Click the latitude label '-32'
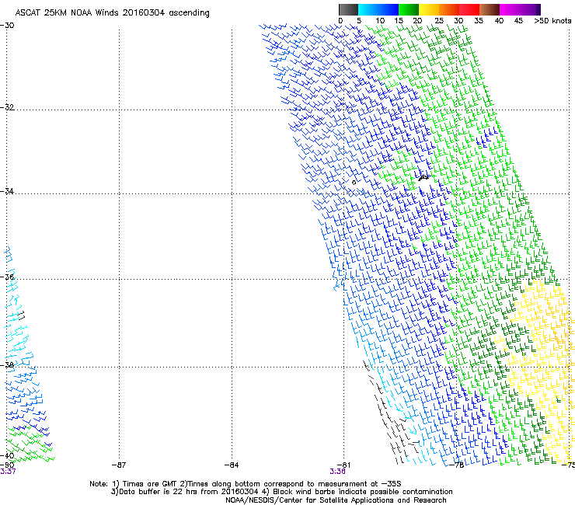 (x=7, y=107)
